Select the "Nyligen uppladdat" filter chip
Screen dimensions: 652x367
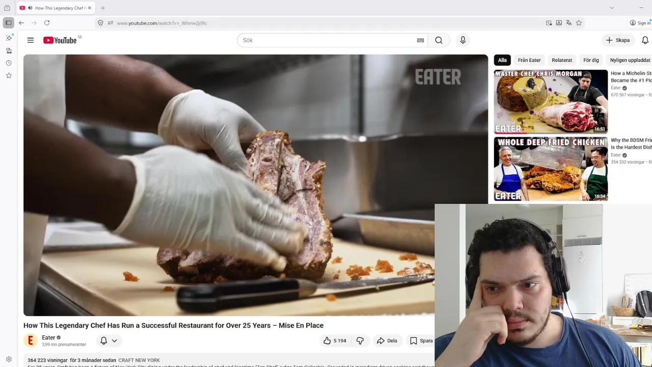630,60
